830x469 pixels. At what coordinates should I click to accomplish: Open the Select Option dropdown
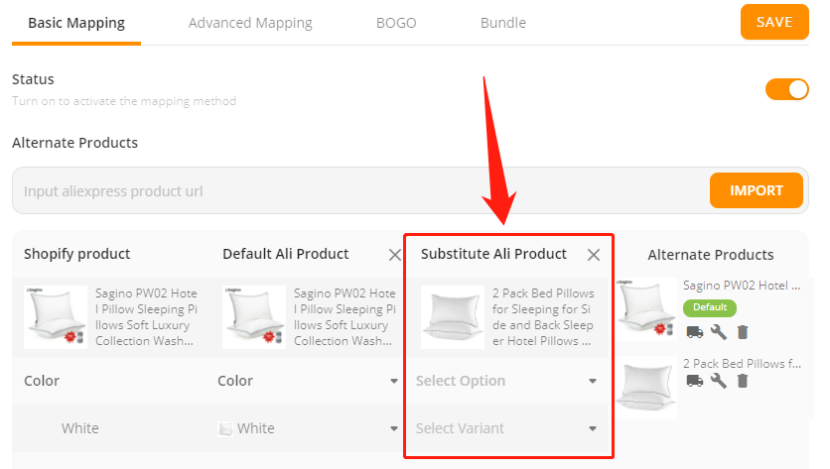pos(506,381)
